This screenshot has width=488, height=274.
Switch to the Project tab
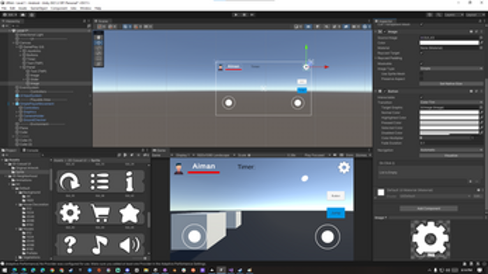click(10, 150)
